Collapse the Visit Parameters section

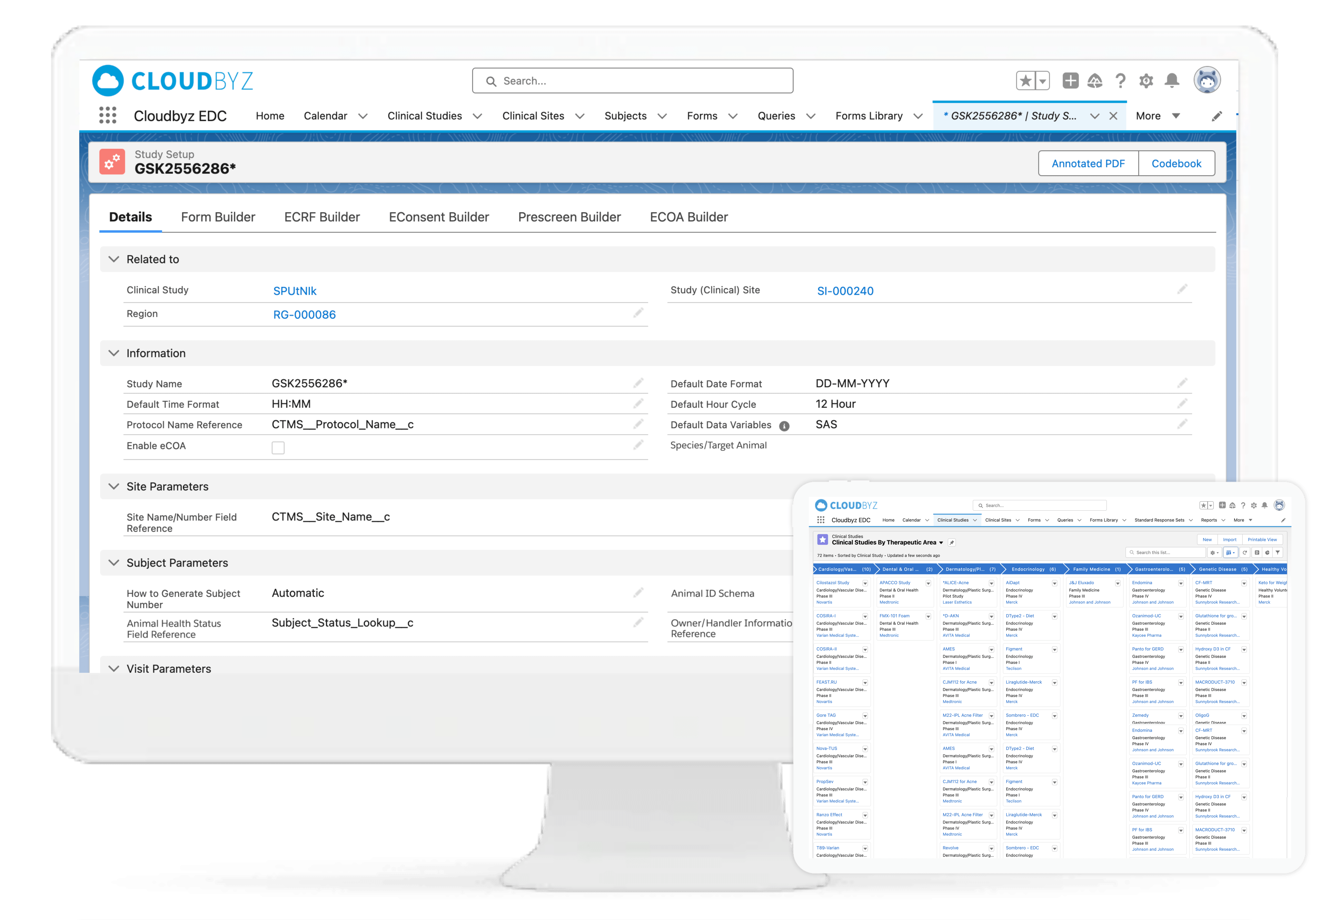(114, 669)
